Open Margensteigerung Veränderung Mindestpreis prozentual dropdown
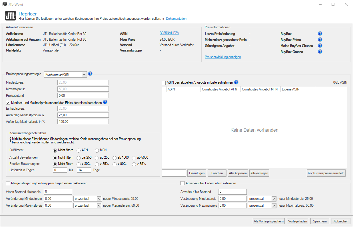 88,199
